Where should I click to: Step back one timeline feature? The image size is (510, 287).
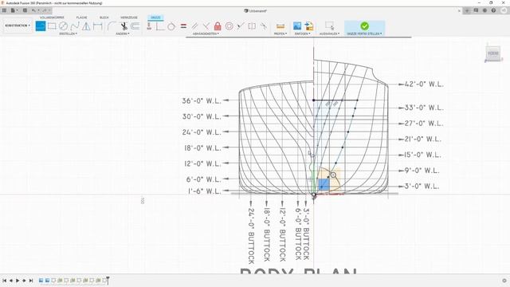[x=11, y=281]
